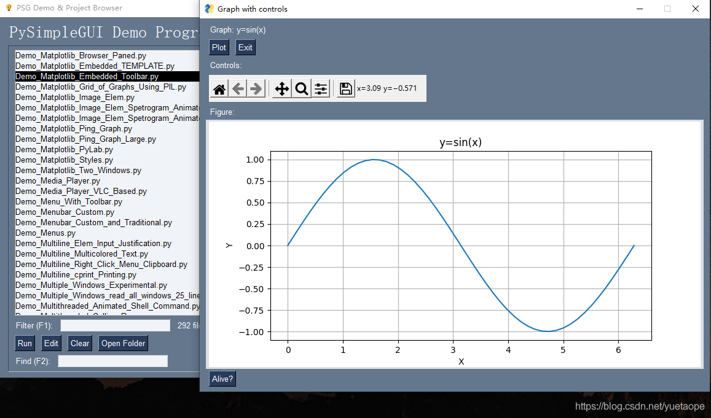This screenshot has height=418, width=711.
Task: Select Demo_Menus.py
Action: [107, 233]
